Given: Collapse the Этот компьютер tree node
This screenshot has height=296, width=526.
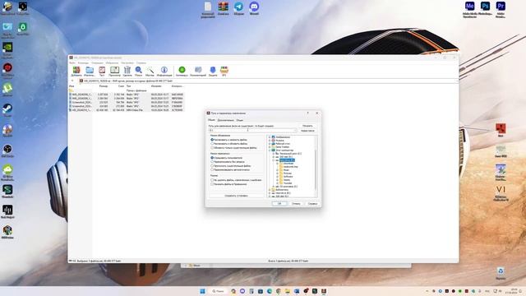Looking at the screenshot, I should click(270, 150).
